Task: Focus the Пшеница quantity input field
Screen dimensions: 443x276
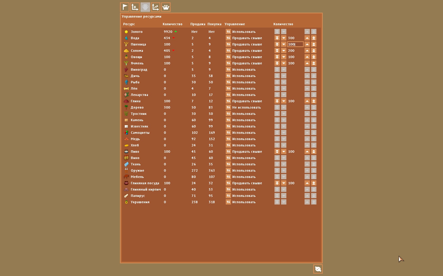Action: pos(295,44)
